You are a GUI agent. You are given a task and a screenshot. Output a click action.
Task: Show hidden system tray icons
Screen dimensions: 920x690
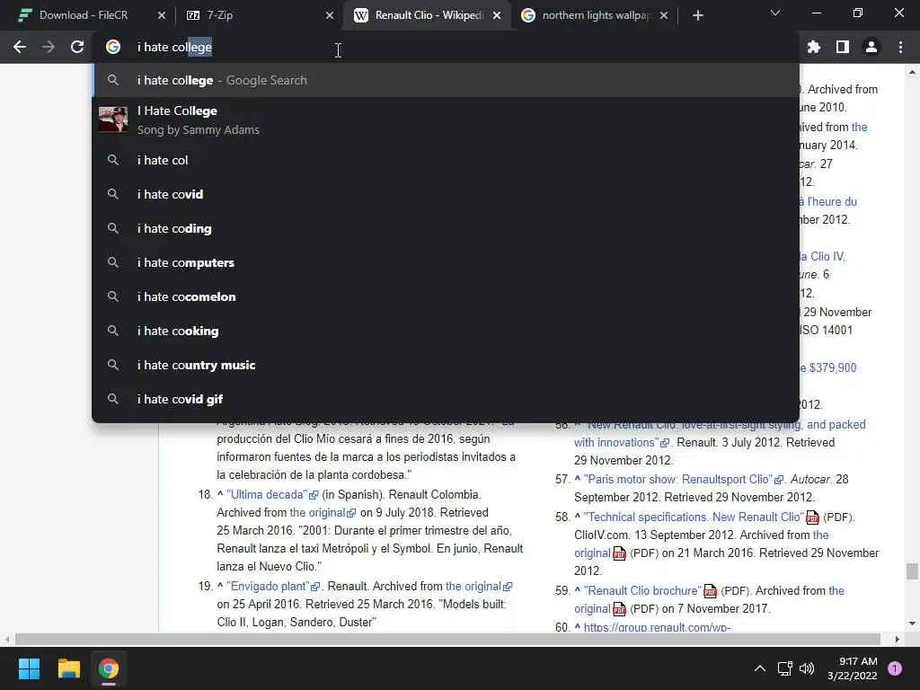[x=760, y=668]
